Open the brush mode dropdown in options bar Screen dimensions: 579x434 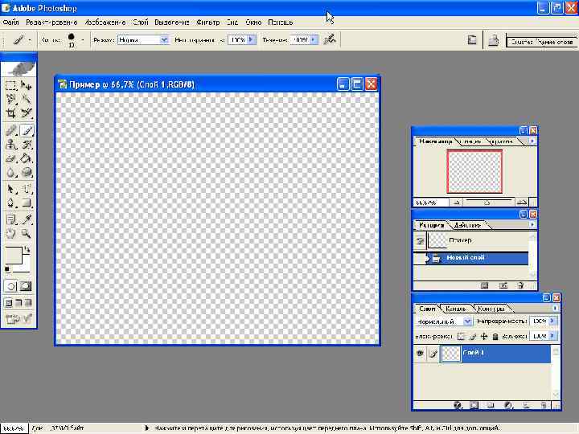[164, 40]
